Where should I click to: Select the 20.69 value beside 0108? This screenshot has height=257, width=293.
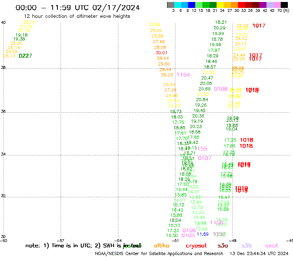tap(204, 89)
